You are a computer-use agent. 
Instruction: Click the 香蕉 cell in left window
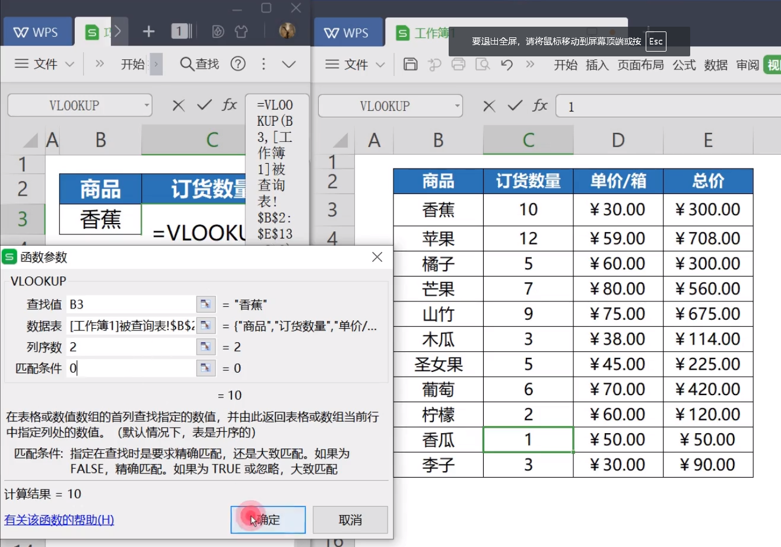(x=101, y=220)
